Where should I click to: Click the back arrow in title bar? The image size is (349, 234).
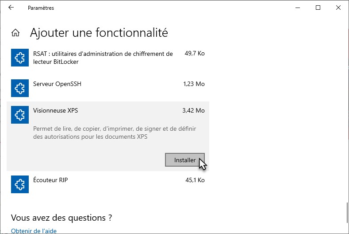[11, 8]
